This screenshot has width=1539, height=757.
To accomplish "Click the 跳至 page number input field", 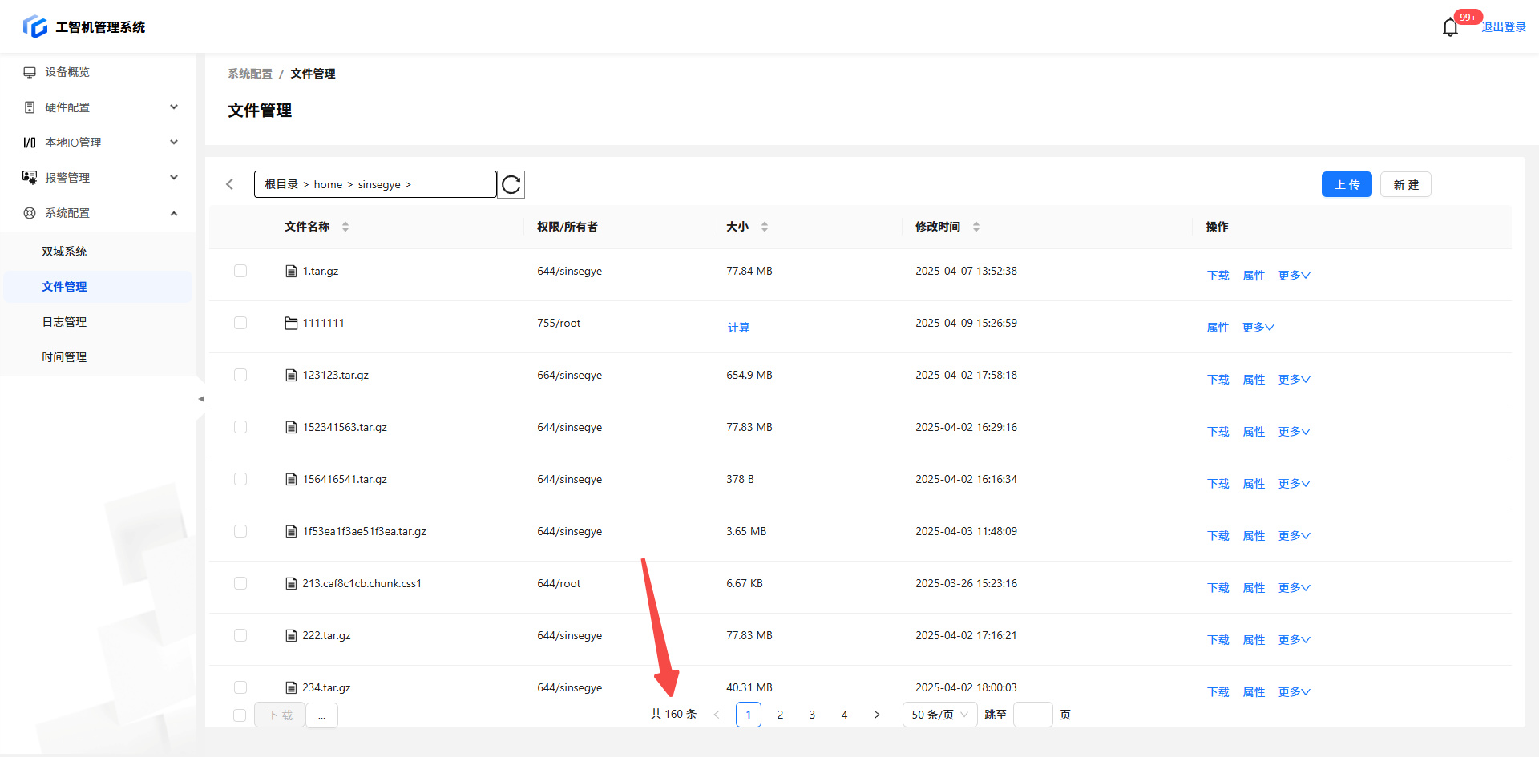I will pyautogui.click(x=1032, y=715).
